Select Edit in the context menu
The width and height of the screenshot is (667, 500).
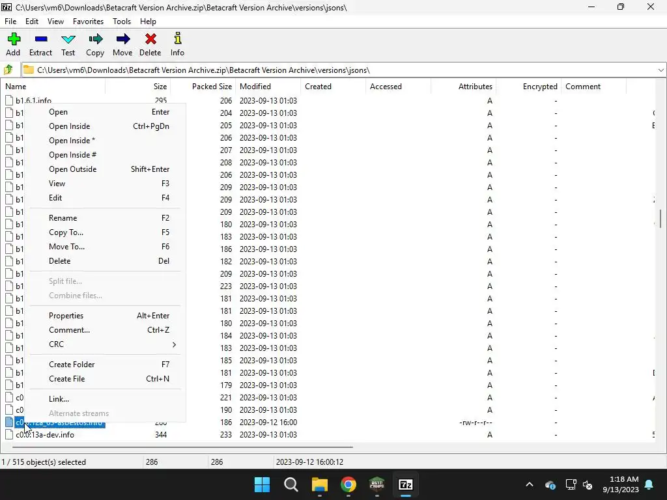click(105, 198)
